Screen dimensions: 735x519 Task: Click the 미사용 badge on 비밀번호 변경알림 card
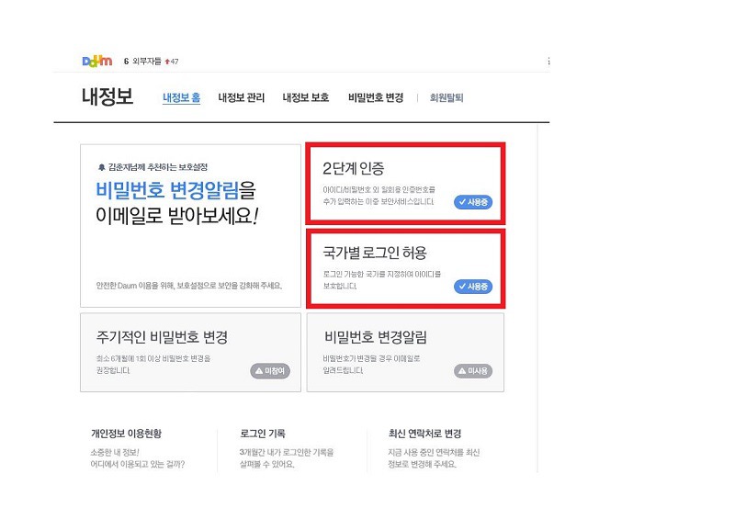pos(473,371)
